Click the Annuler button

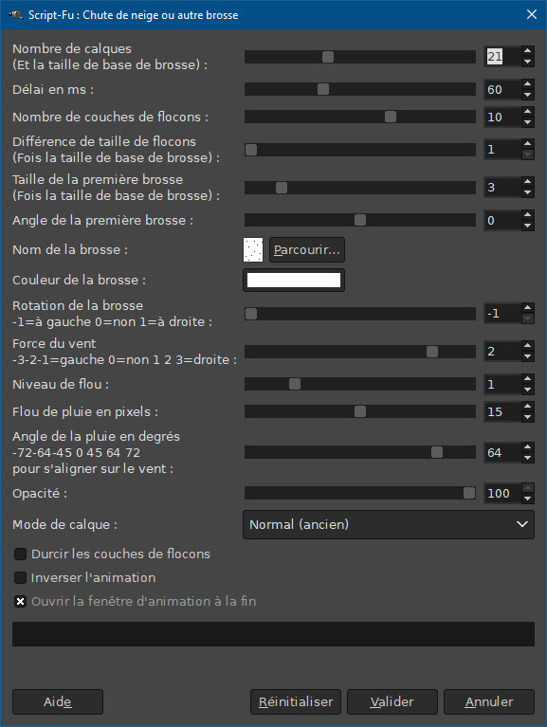click(x=489, y=701)
